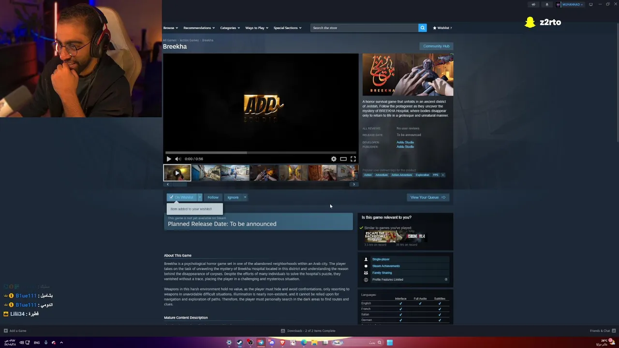Screen dimensions: 619x348
Task: Open Escape the Backrooms game capsule
Action: pos(381,236)
